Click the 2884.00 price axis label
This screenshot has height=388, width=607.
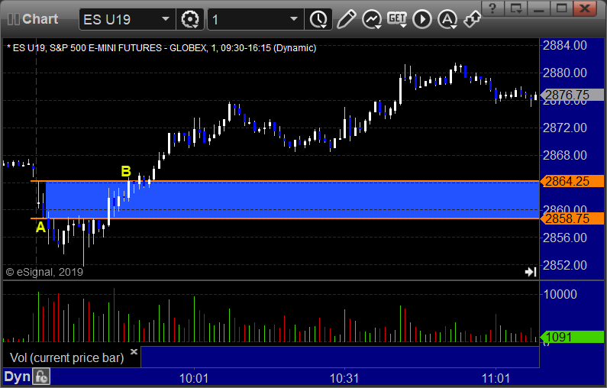pyautogui.click(x=565, y=45)
